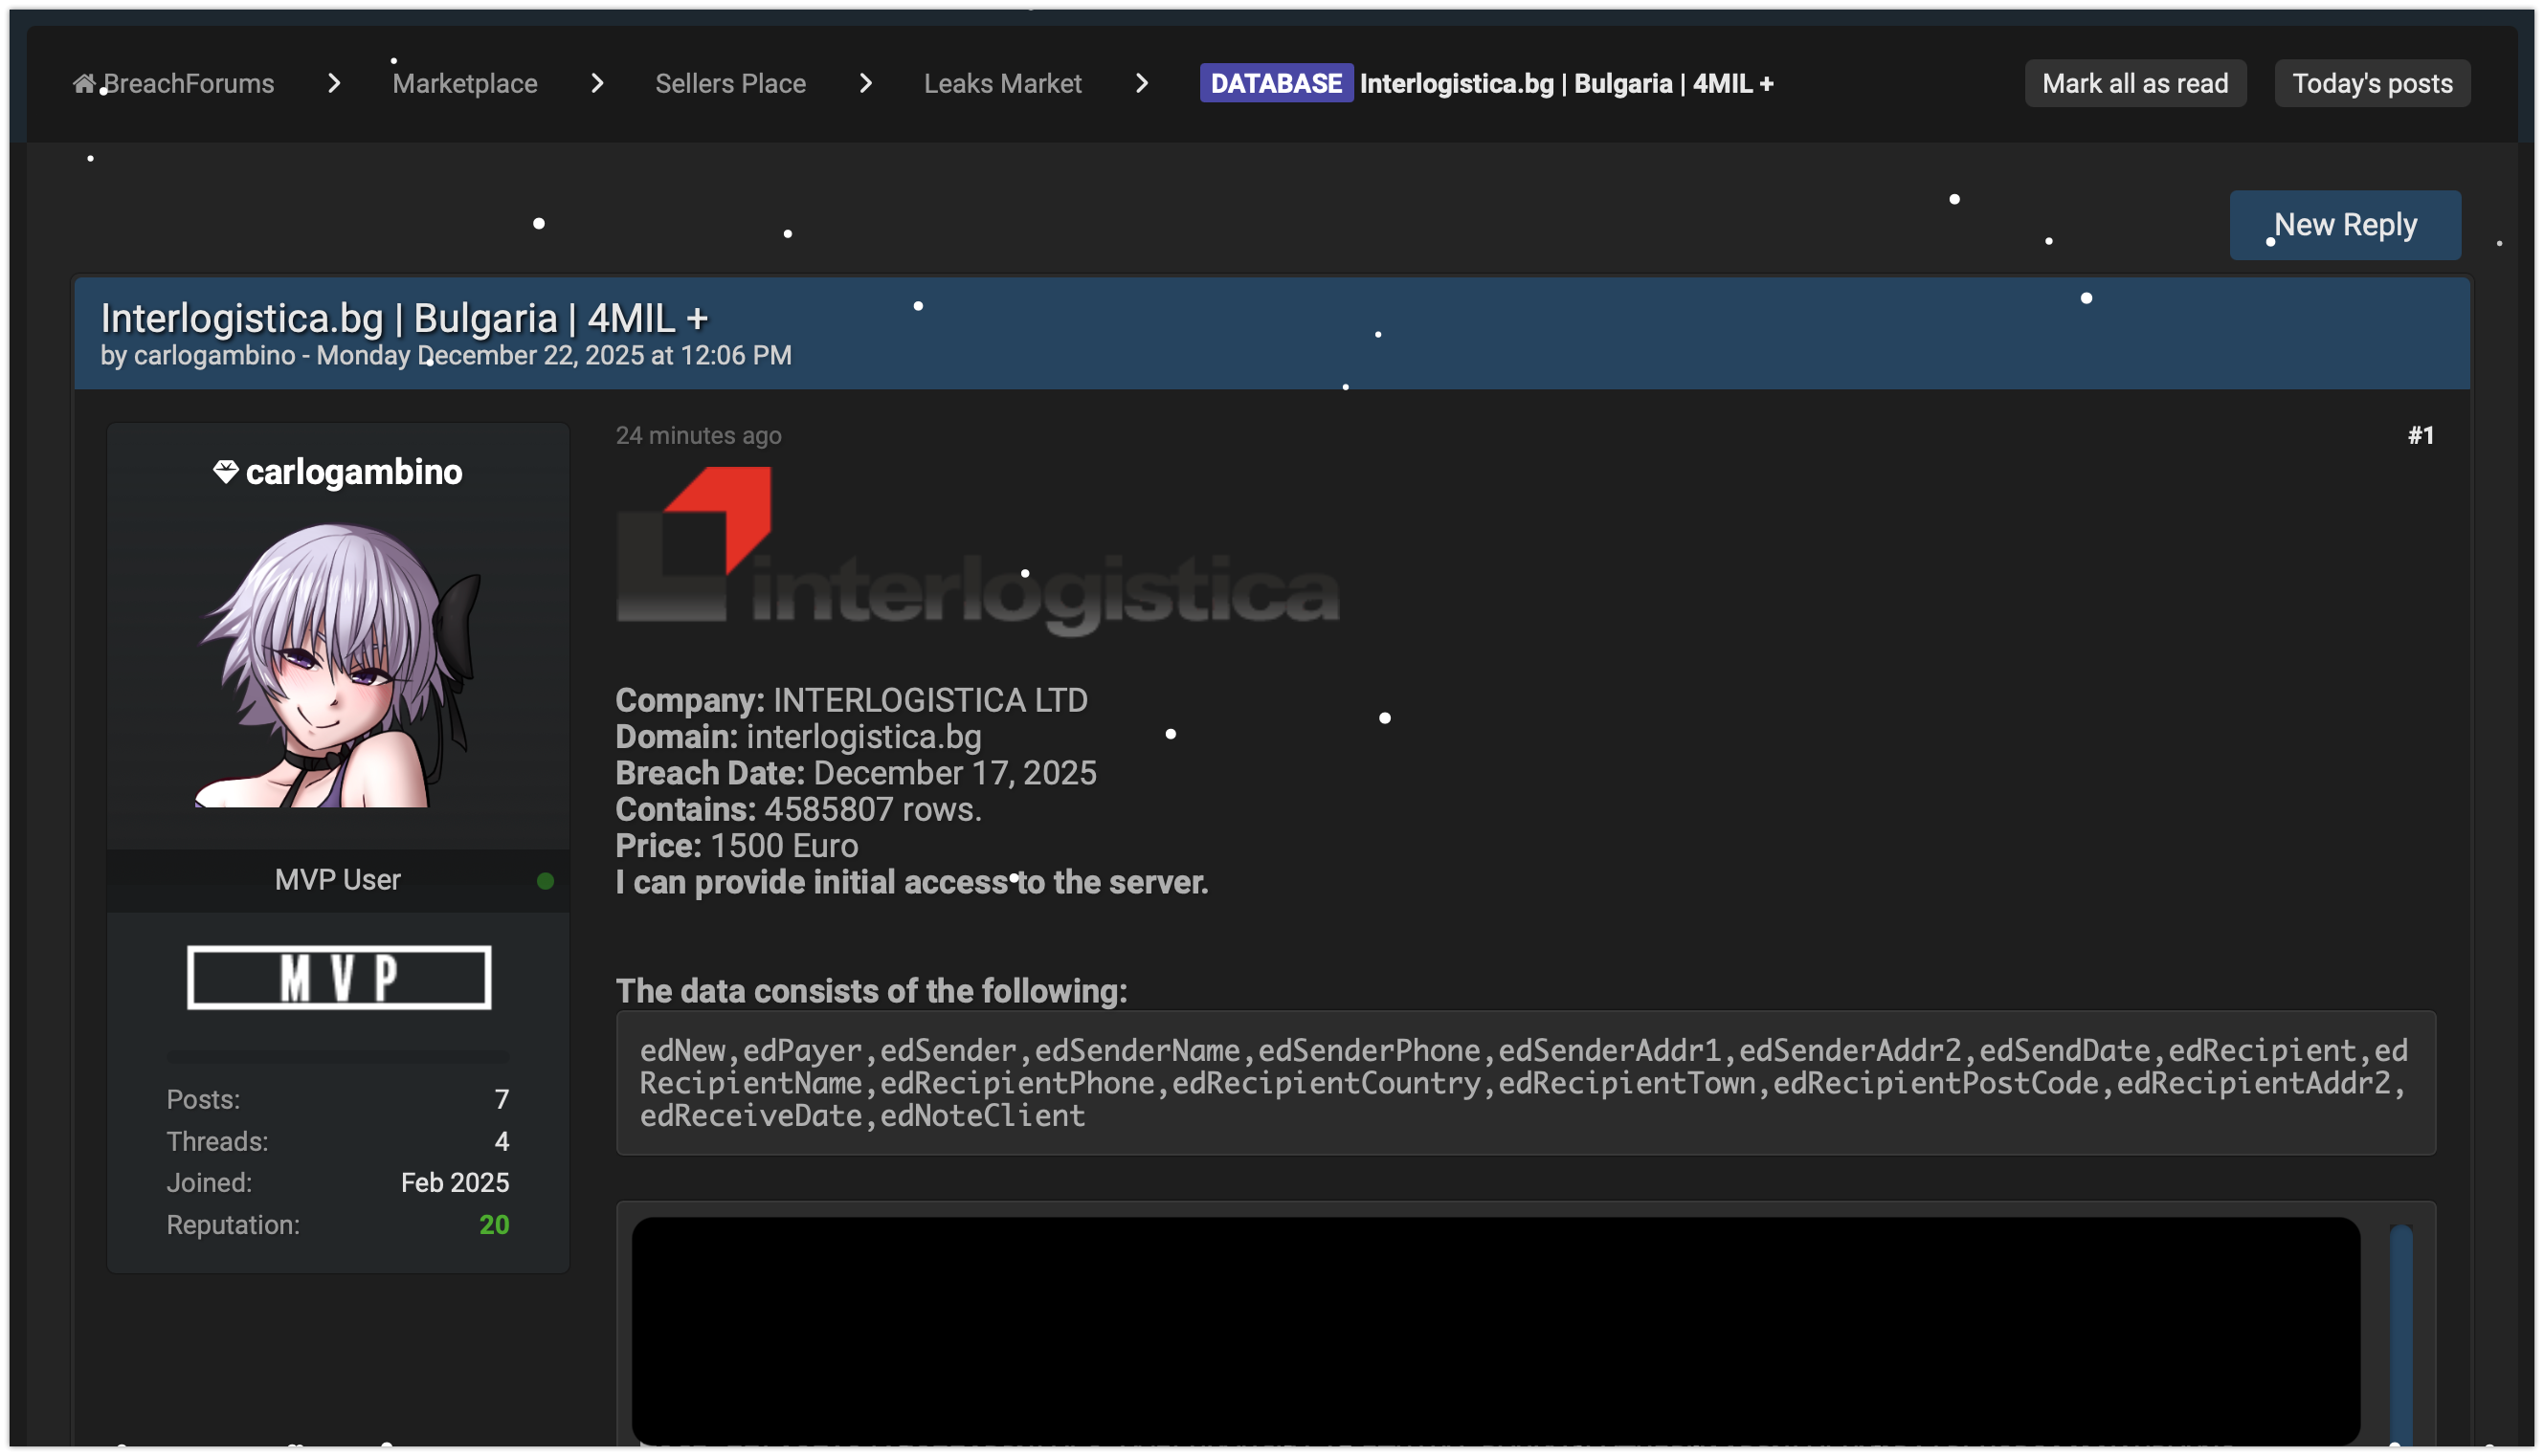Click the Company line INTERLOGISTICA LTD
2544x1456 pixels.
(x=851, y=701)
